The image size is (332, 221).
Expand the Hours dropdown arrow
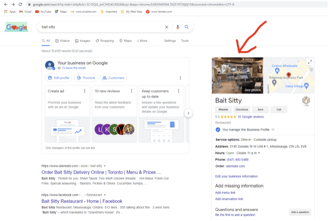259,153
